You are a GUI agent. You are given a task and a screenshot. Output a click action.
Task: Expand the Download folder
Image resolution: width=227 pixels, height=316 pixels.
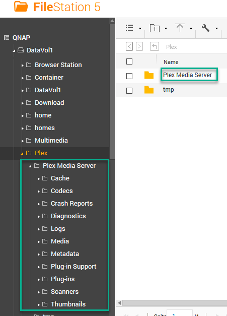[x=22, y=103]
